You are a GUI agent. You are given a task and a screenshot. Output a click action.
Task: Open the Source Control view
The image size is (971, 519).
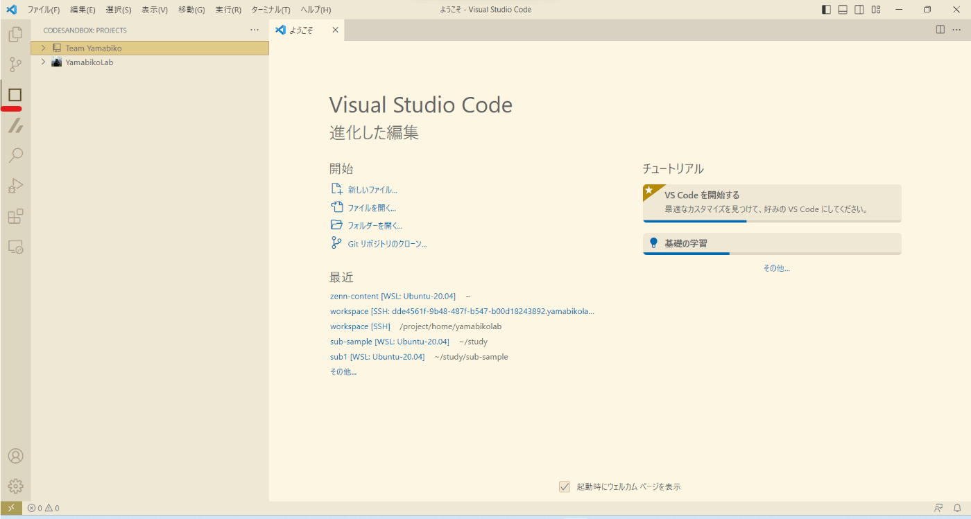[x=15, y=64]
